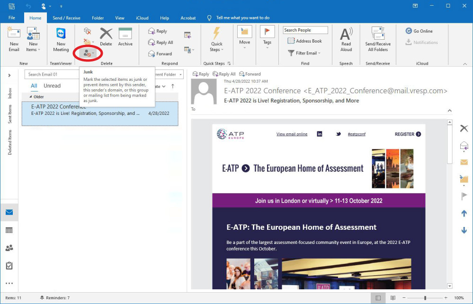This screenshot has width=473, height=304.
Task: Click the Reply with Meeting icon
Action: pos(187,35)
